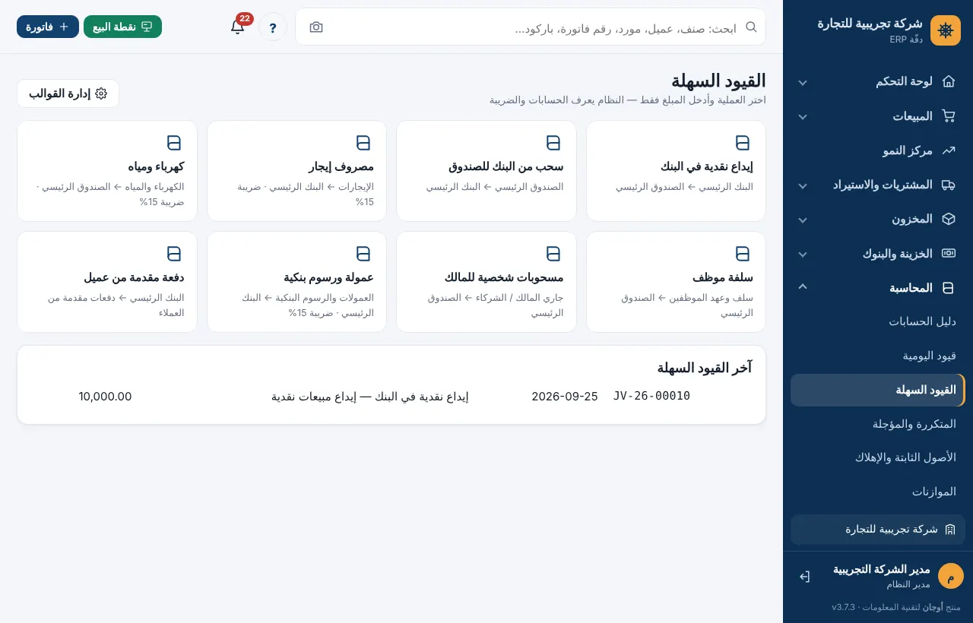Create a new فاتورة with the blue button
This screenshot has height=623, width=973.
48,27
